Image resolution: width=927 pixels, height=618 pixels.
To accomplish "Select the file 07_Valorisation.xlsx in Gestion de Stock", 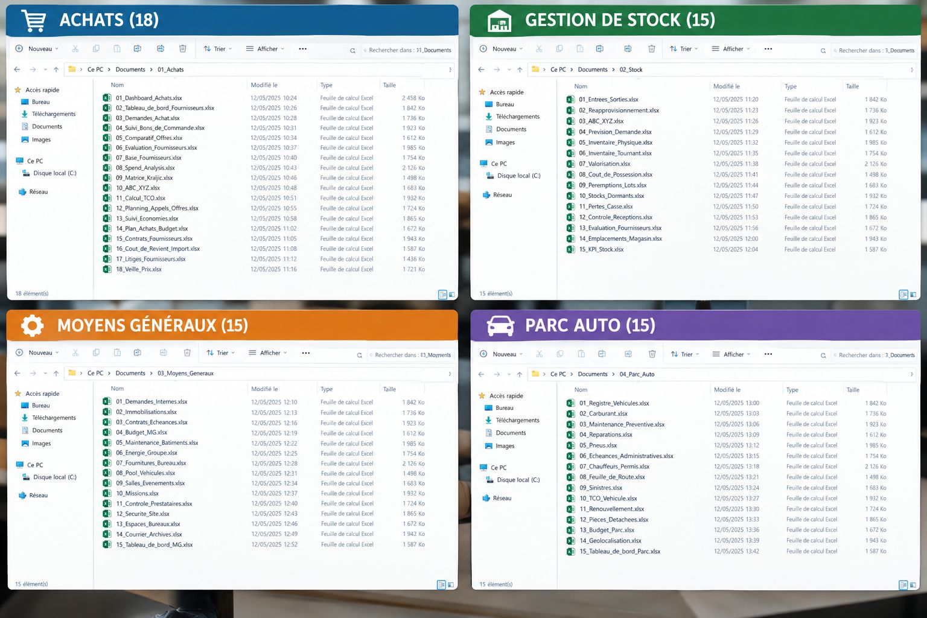I will (x=727, y=164).
